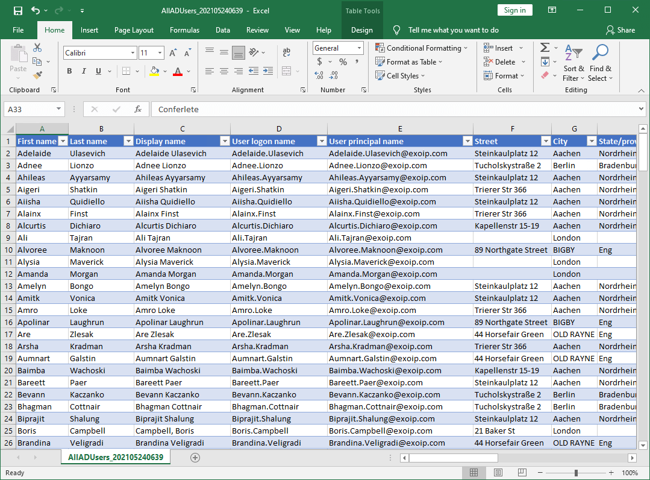The width and height of the screenshot is (650, 480).
Task: Click the Sign in button
Action: click(x=514, y=10)
